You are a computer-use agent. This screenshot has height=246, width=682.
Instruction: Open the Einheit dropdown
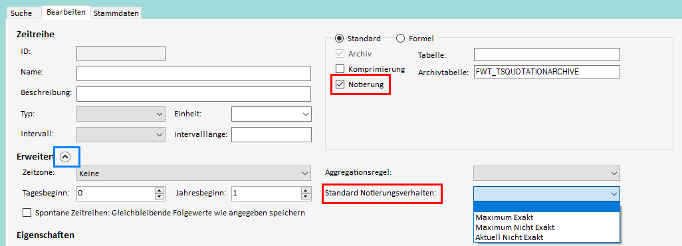click(x=271, y=114)
